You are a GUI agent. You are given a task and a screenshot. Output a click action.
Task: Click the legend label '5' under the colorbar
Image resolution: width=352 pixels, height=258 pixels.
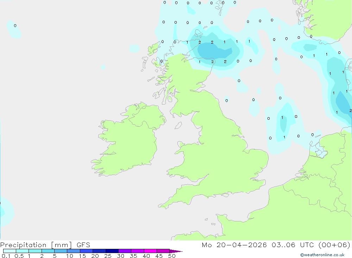(55, 256)
